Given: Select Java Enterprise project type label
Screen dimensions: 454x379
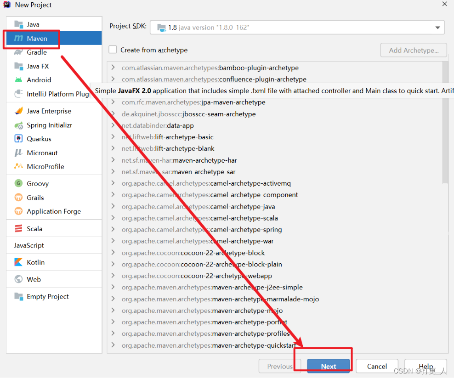Looking at the screenshot, I should tap(49, 111).
